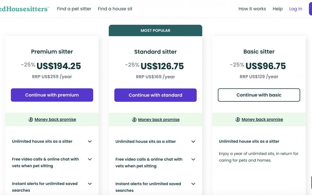
Task: Choose Continue with premium button
Action: tap(52, 95)
